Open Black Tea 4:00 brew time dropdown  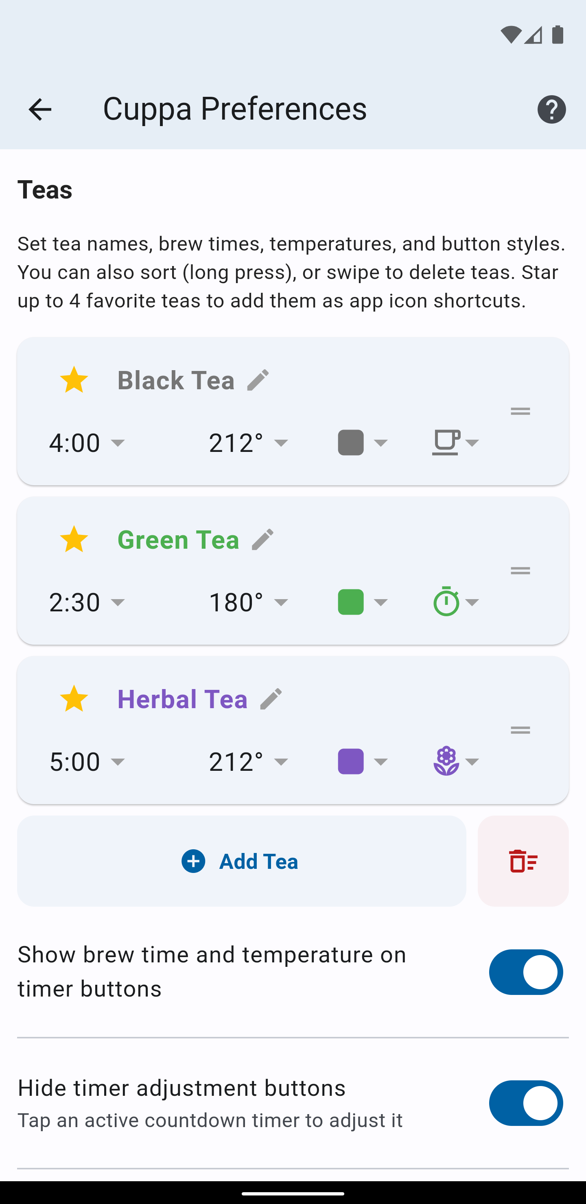(87, 443)
